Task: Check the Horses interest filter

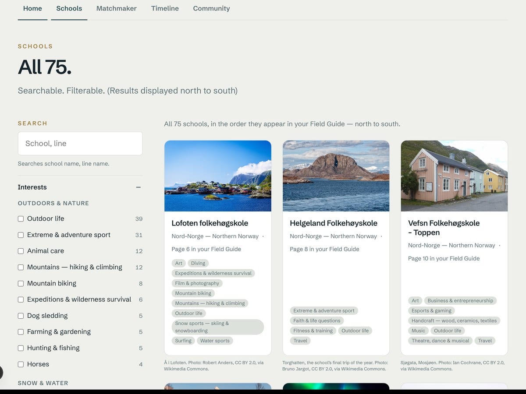Action: click(x=21, y=364)
